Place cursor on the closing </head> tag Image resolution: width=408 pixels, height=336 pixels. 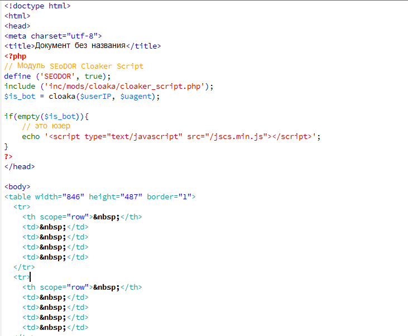point(20,167)
